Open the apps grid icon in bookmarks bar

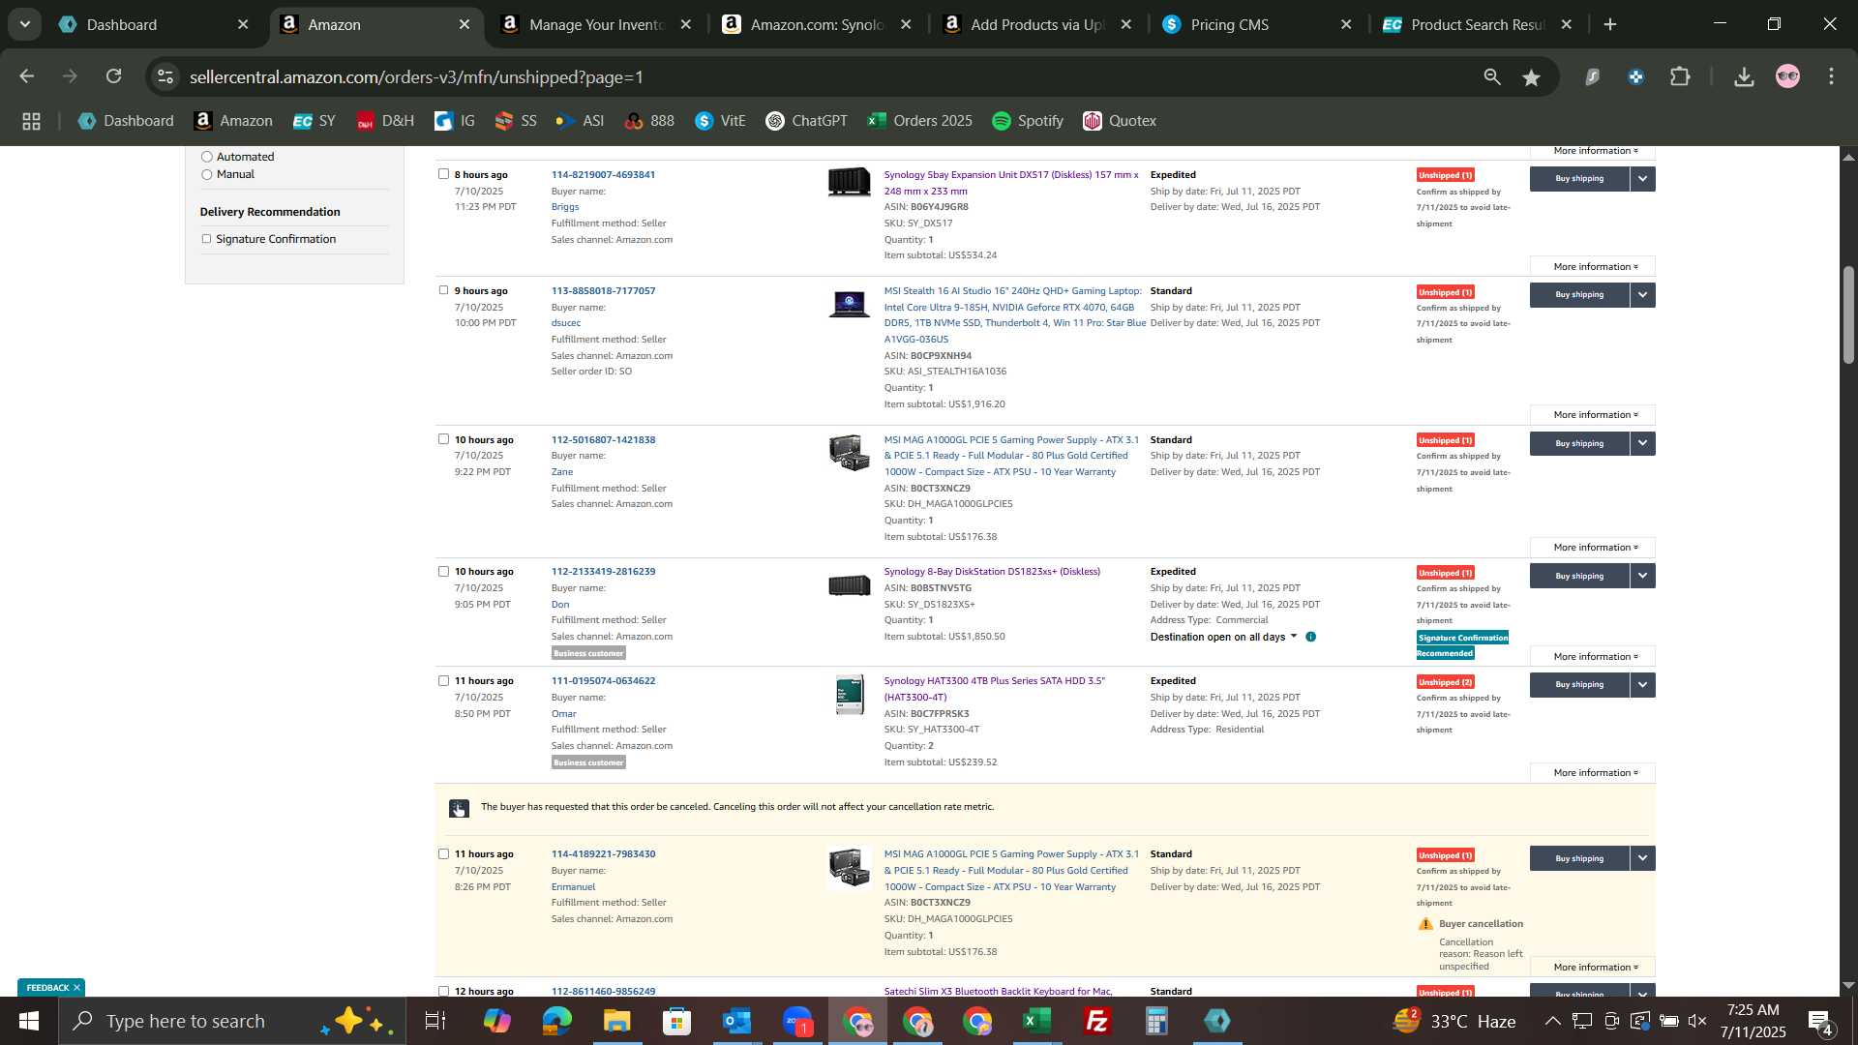tap(31, 121)
